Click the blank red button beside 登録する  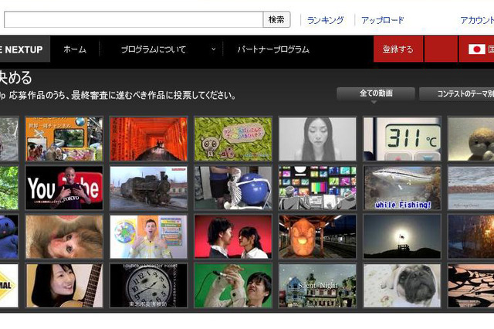441,49
